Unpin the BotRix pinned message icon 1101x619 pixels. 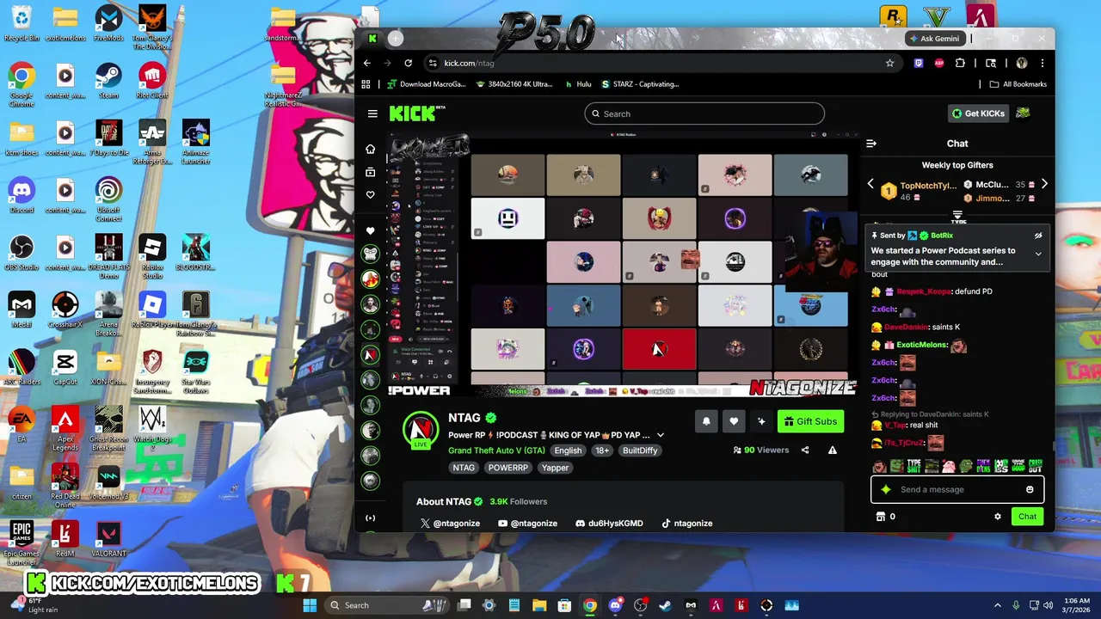point(1038,236)
